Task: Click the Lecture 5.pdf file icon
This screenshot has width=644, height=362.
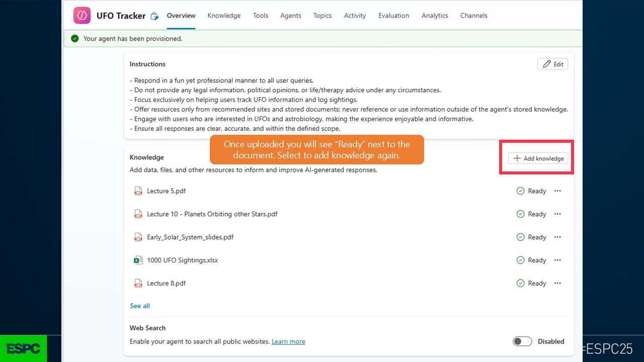Action: coord(138,191)
